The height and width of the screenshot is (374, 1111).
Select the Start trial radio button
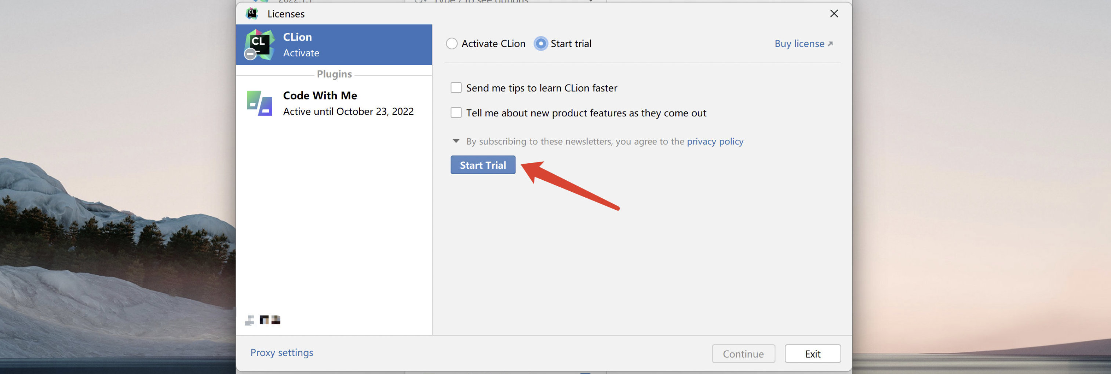(540, 44)
